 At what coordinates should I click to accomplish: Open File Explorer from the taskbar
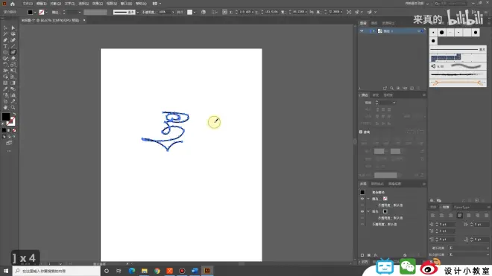point(145,271)
